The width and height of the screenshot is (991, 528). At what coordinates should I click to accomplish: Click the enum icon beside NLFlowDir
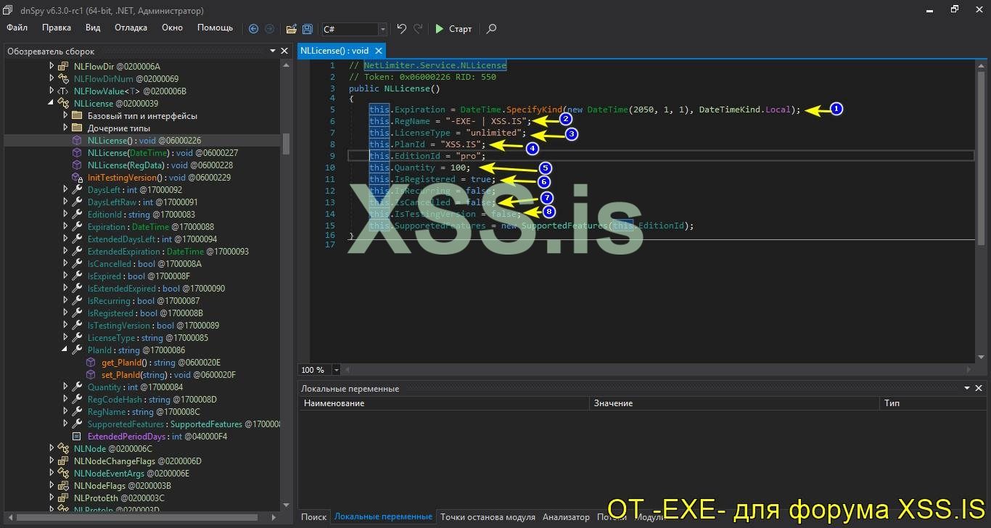63,67
